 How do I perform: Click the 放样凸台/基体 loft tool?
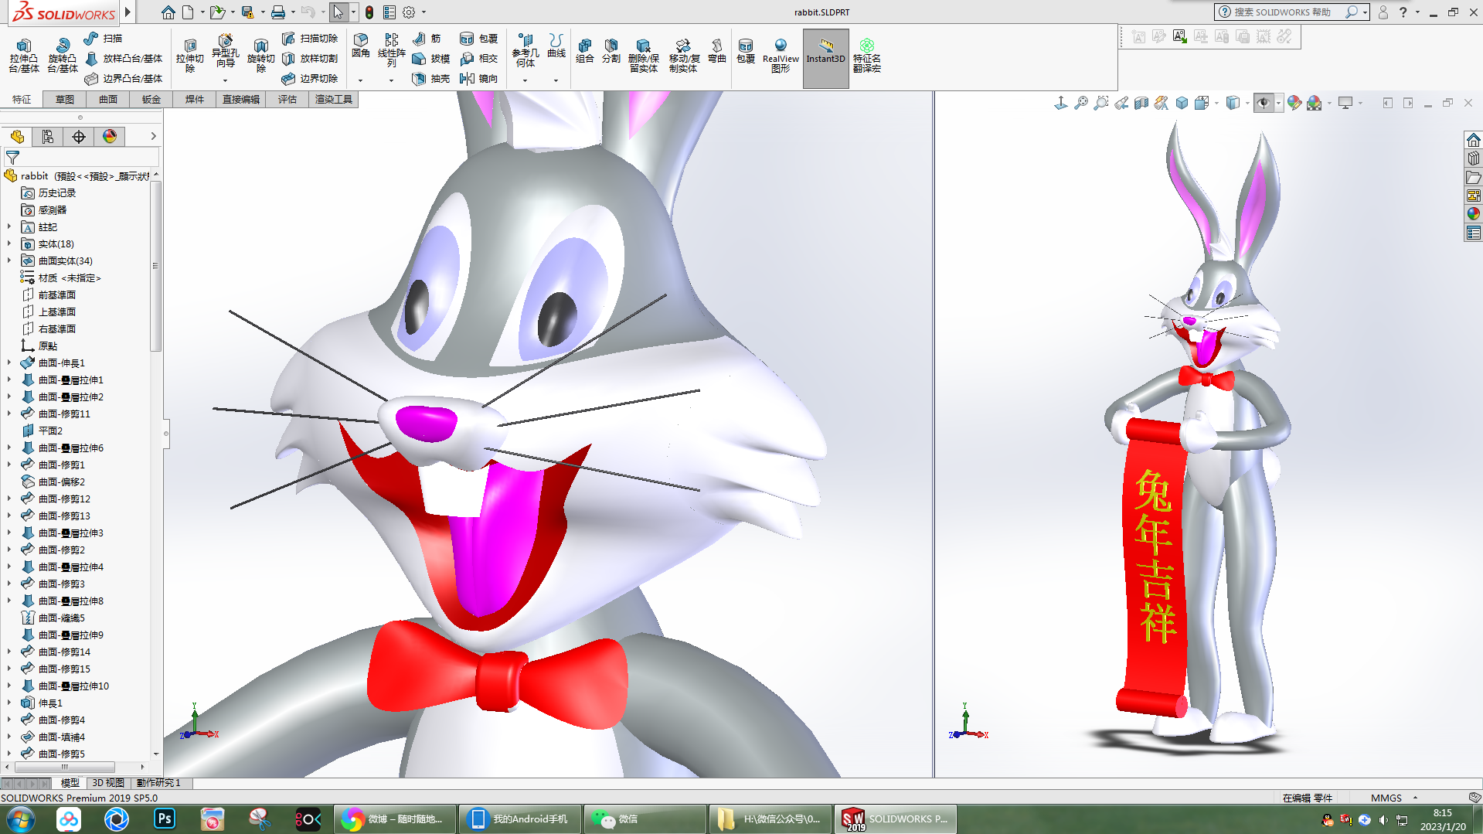tap(124, 58)
